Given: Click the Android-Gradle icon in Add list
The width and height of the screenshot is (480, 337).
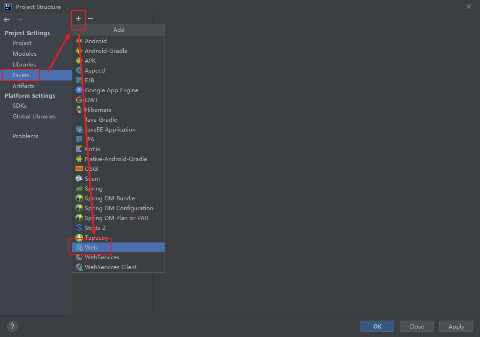Looking at the screenshot, I should pos(79,51).
